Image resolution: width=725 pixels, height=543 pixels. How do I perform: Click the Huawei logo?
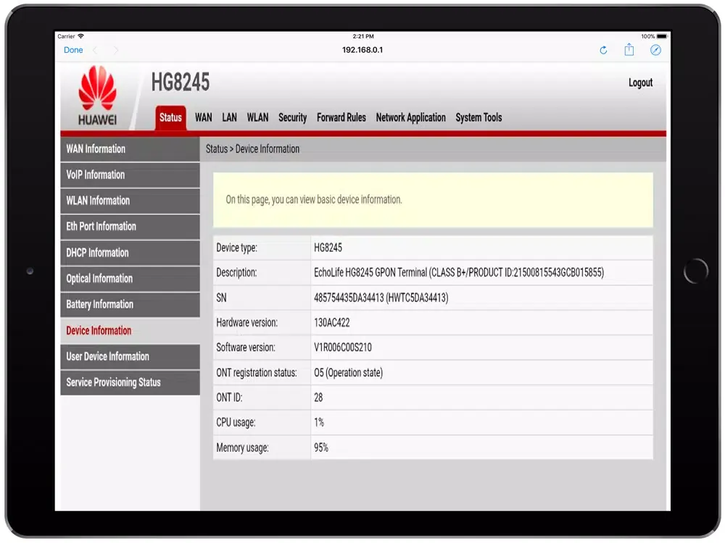pos(97,95)
